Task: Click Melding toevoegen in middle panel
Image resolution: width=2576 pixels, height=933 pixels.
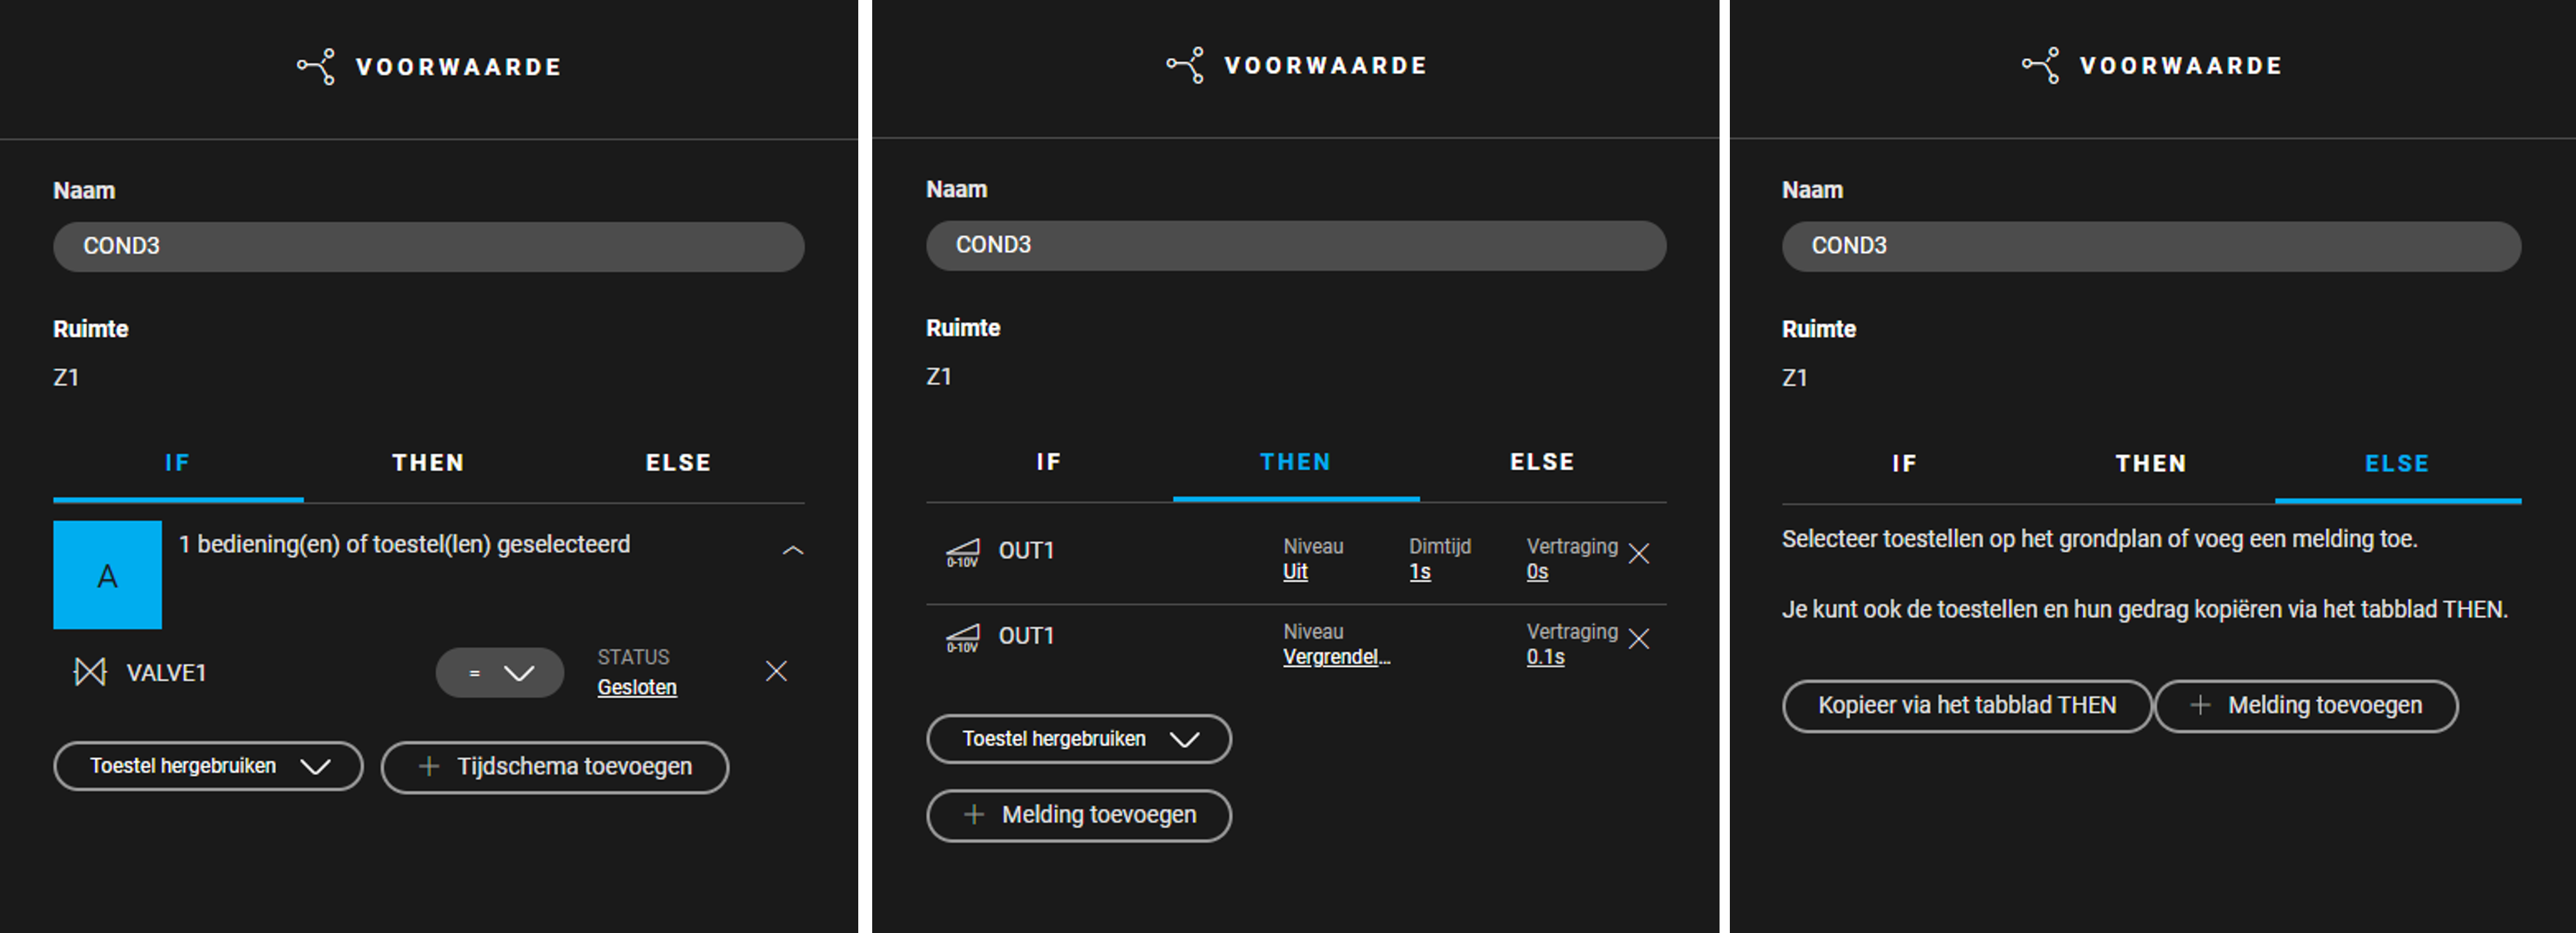Action: [x=1079, y=815]
